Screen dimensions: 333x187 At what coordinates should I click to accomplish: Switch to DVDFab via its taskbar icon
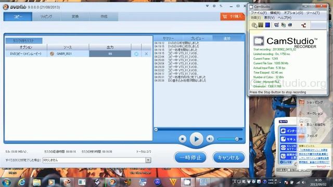tap(112, 182)
